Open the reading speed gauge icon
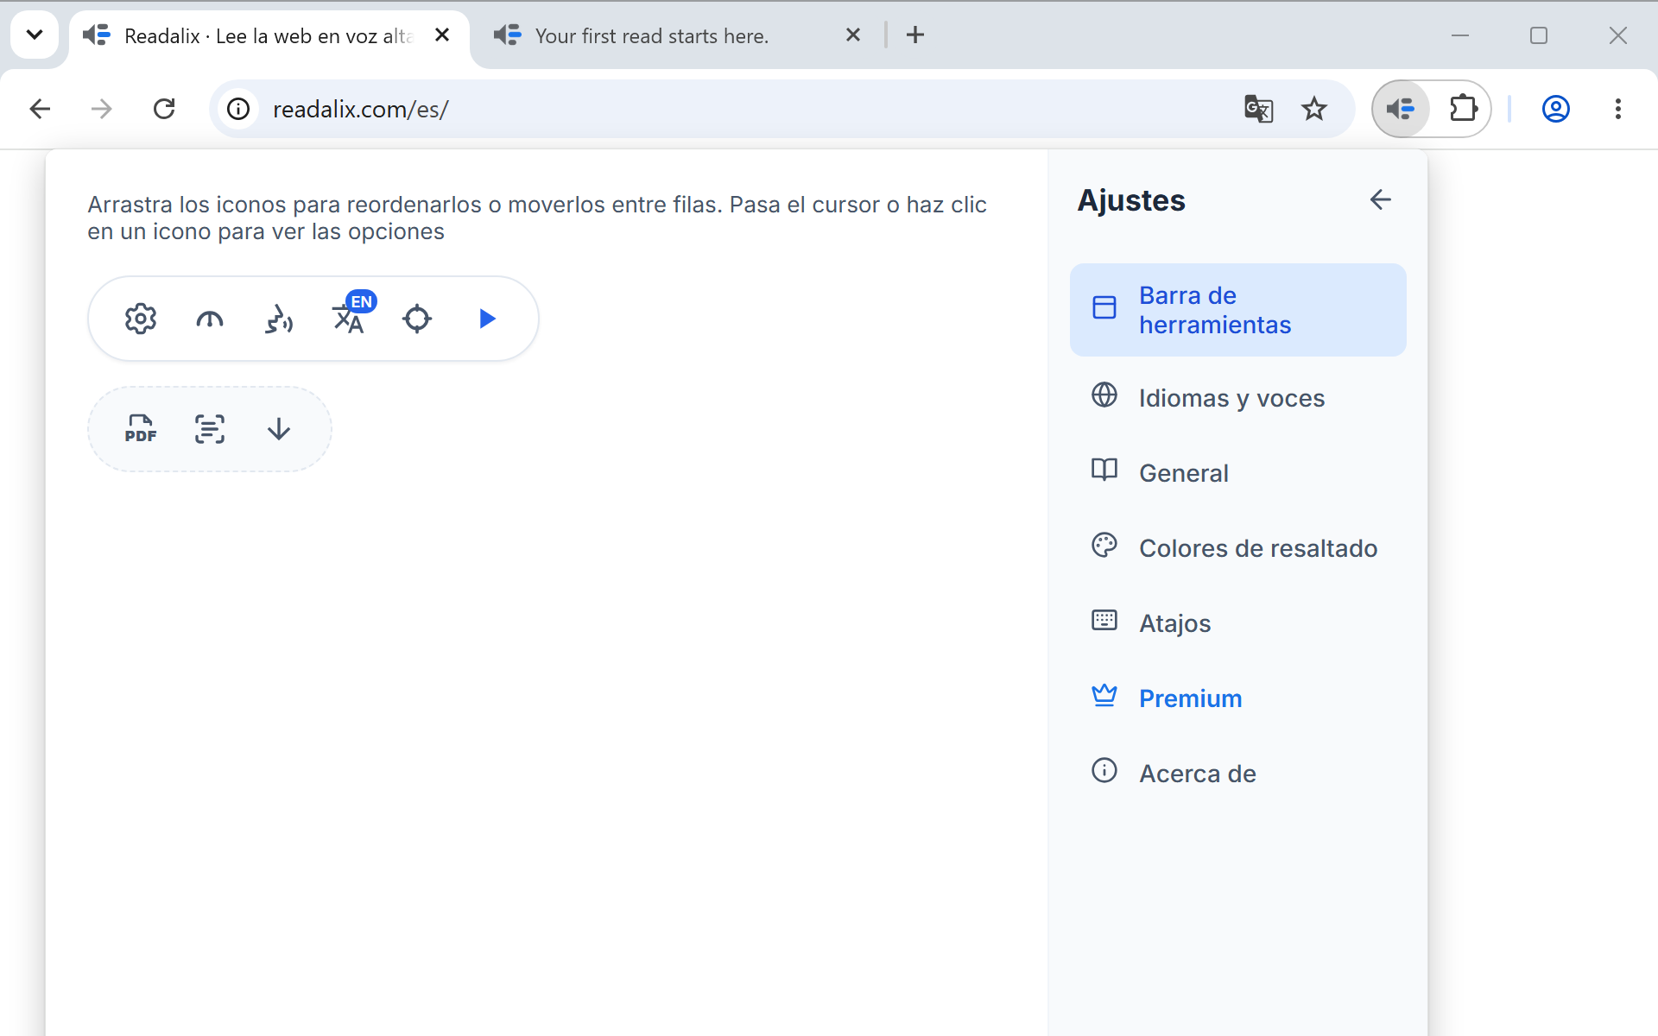Viewport: 1658px width, 1036px height. pos(210,319)
